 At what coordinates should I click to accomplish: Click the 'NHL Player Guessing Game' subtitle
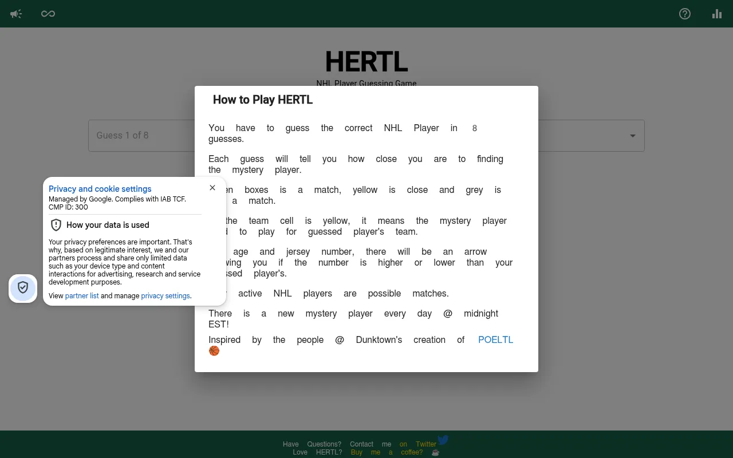click(x=366, y=84)
